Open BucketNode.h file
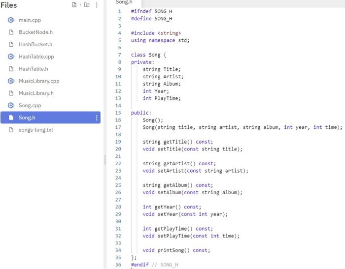This screenshot has width=345, height=269. [x=35, y=32]
